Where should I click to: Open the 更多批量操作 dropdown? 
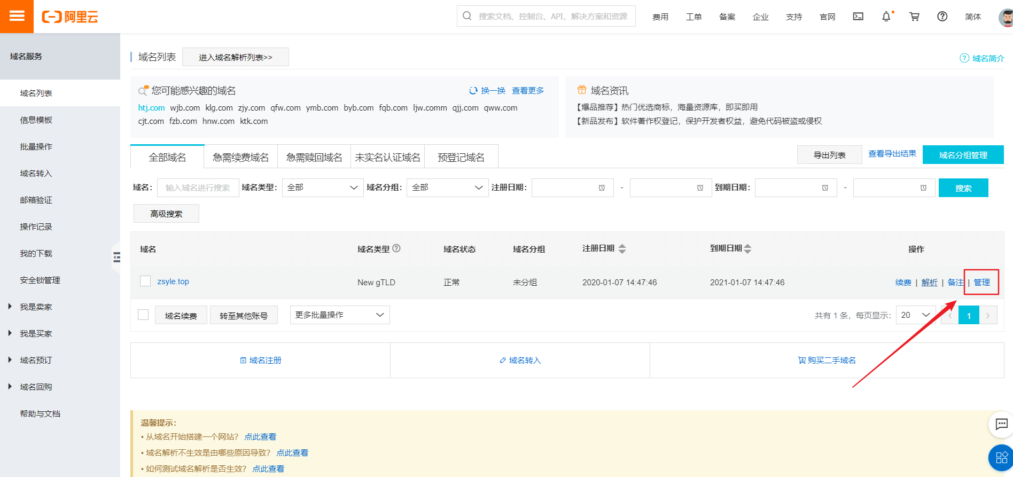339,315
